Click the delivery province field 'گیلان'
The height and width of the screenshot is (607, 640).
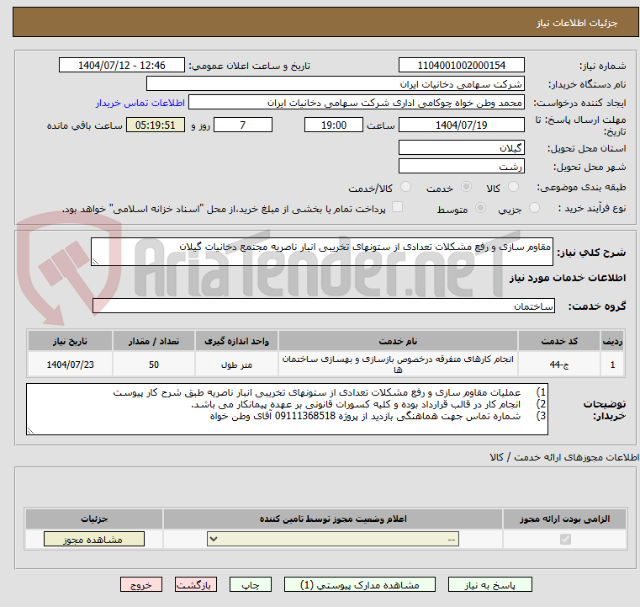pyautogui.click(x=461, y=147)
